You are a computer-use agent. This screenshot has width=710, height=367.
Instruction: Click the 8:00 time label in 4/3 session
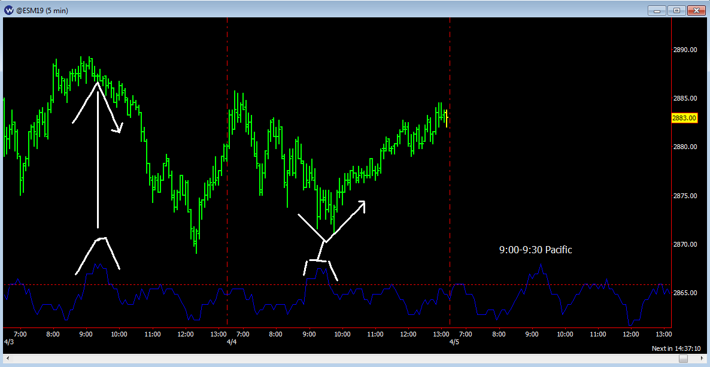click(x=53, y=334)
